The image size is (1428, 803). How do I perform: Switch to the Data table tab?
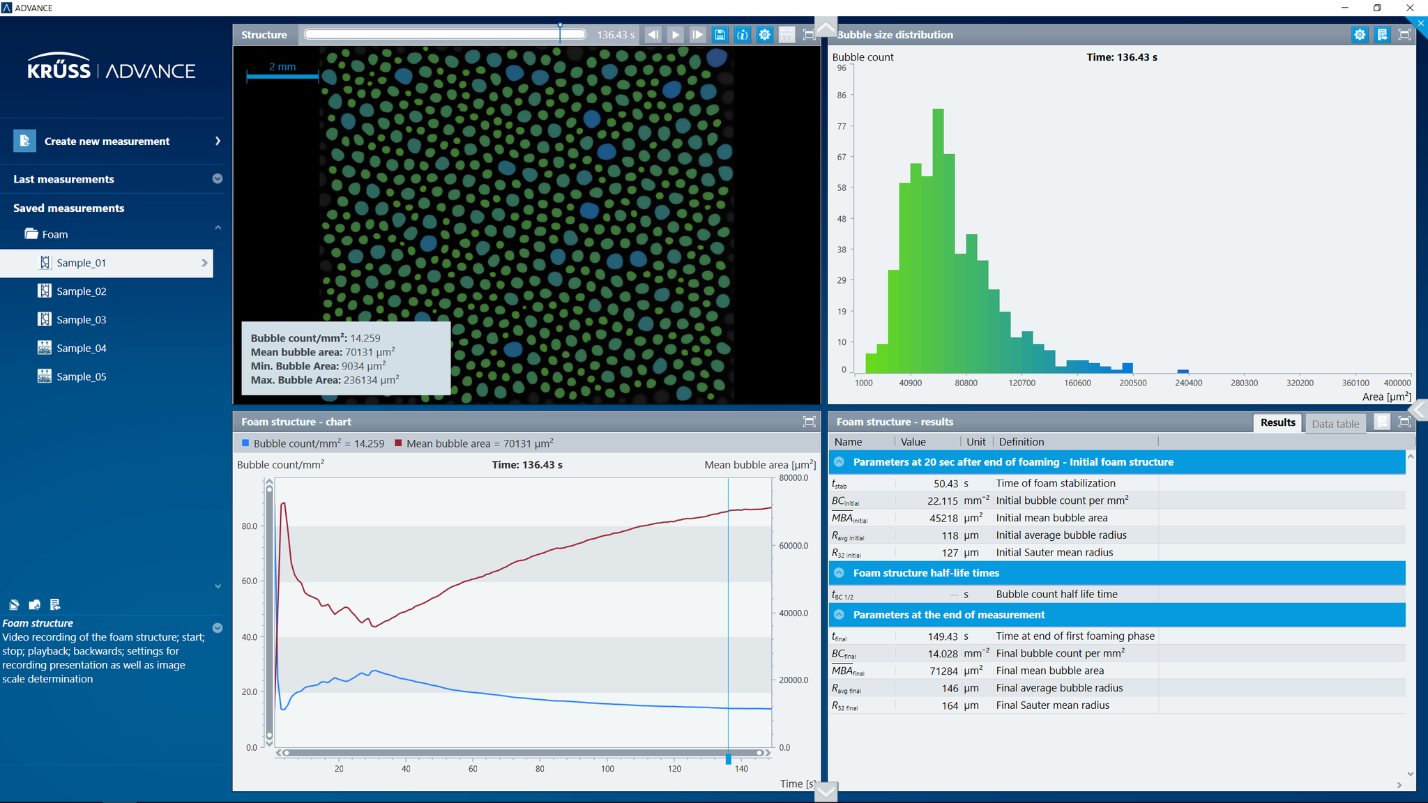[1336, 422]
